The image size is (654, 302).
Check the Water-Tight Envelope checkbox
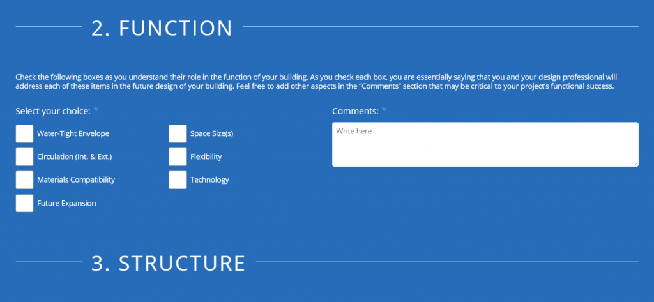point(24,133)
